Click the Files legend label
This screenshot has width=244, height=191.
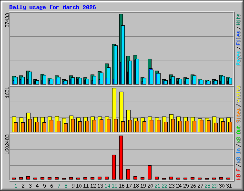239,38
